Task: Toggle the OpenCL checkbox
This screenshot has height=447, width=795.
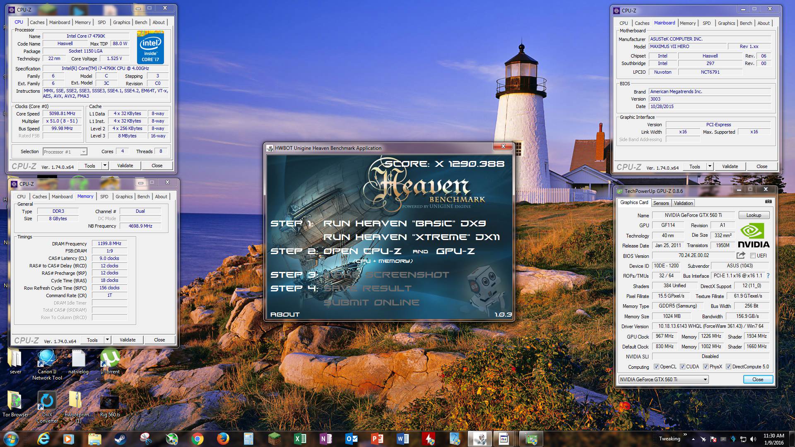Action: tap(656, 367)
